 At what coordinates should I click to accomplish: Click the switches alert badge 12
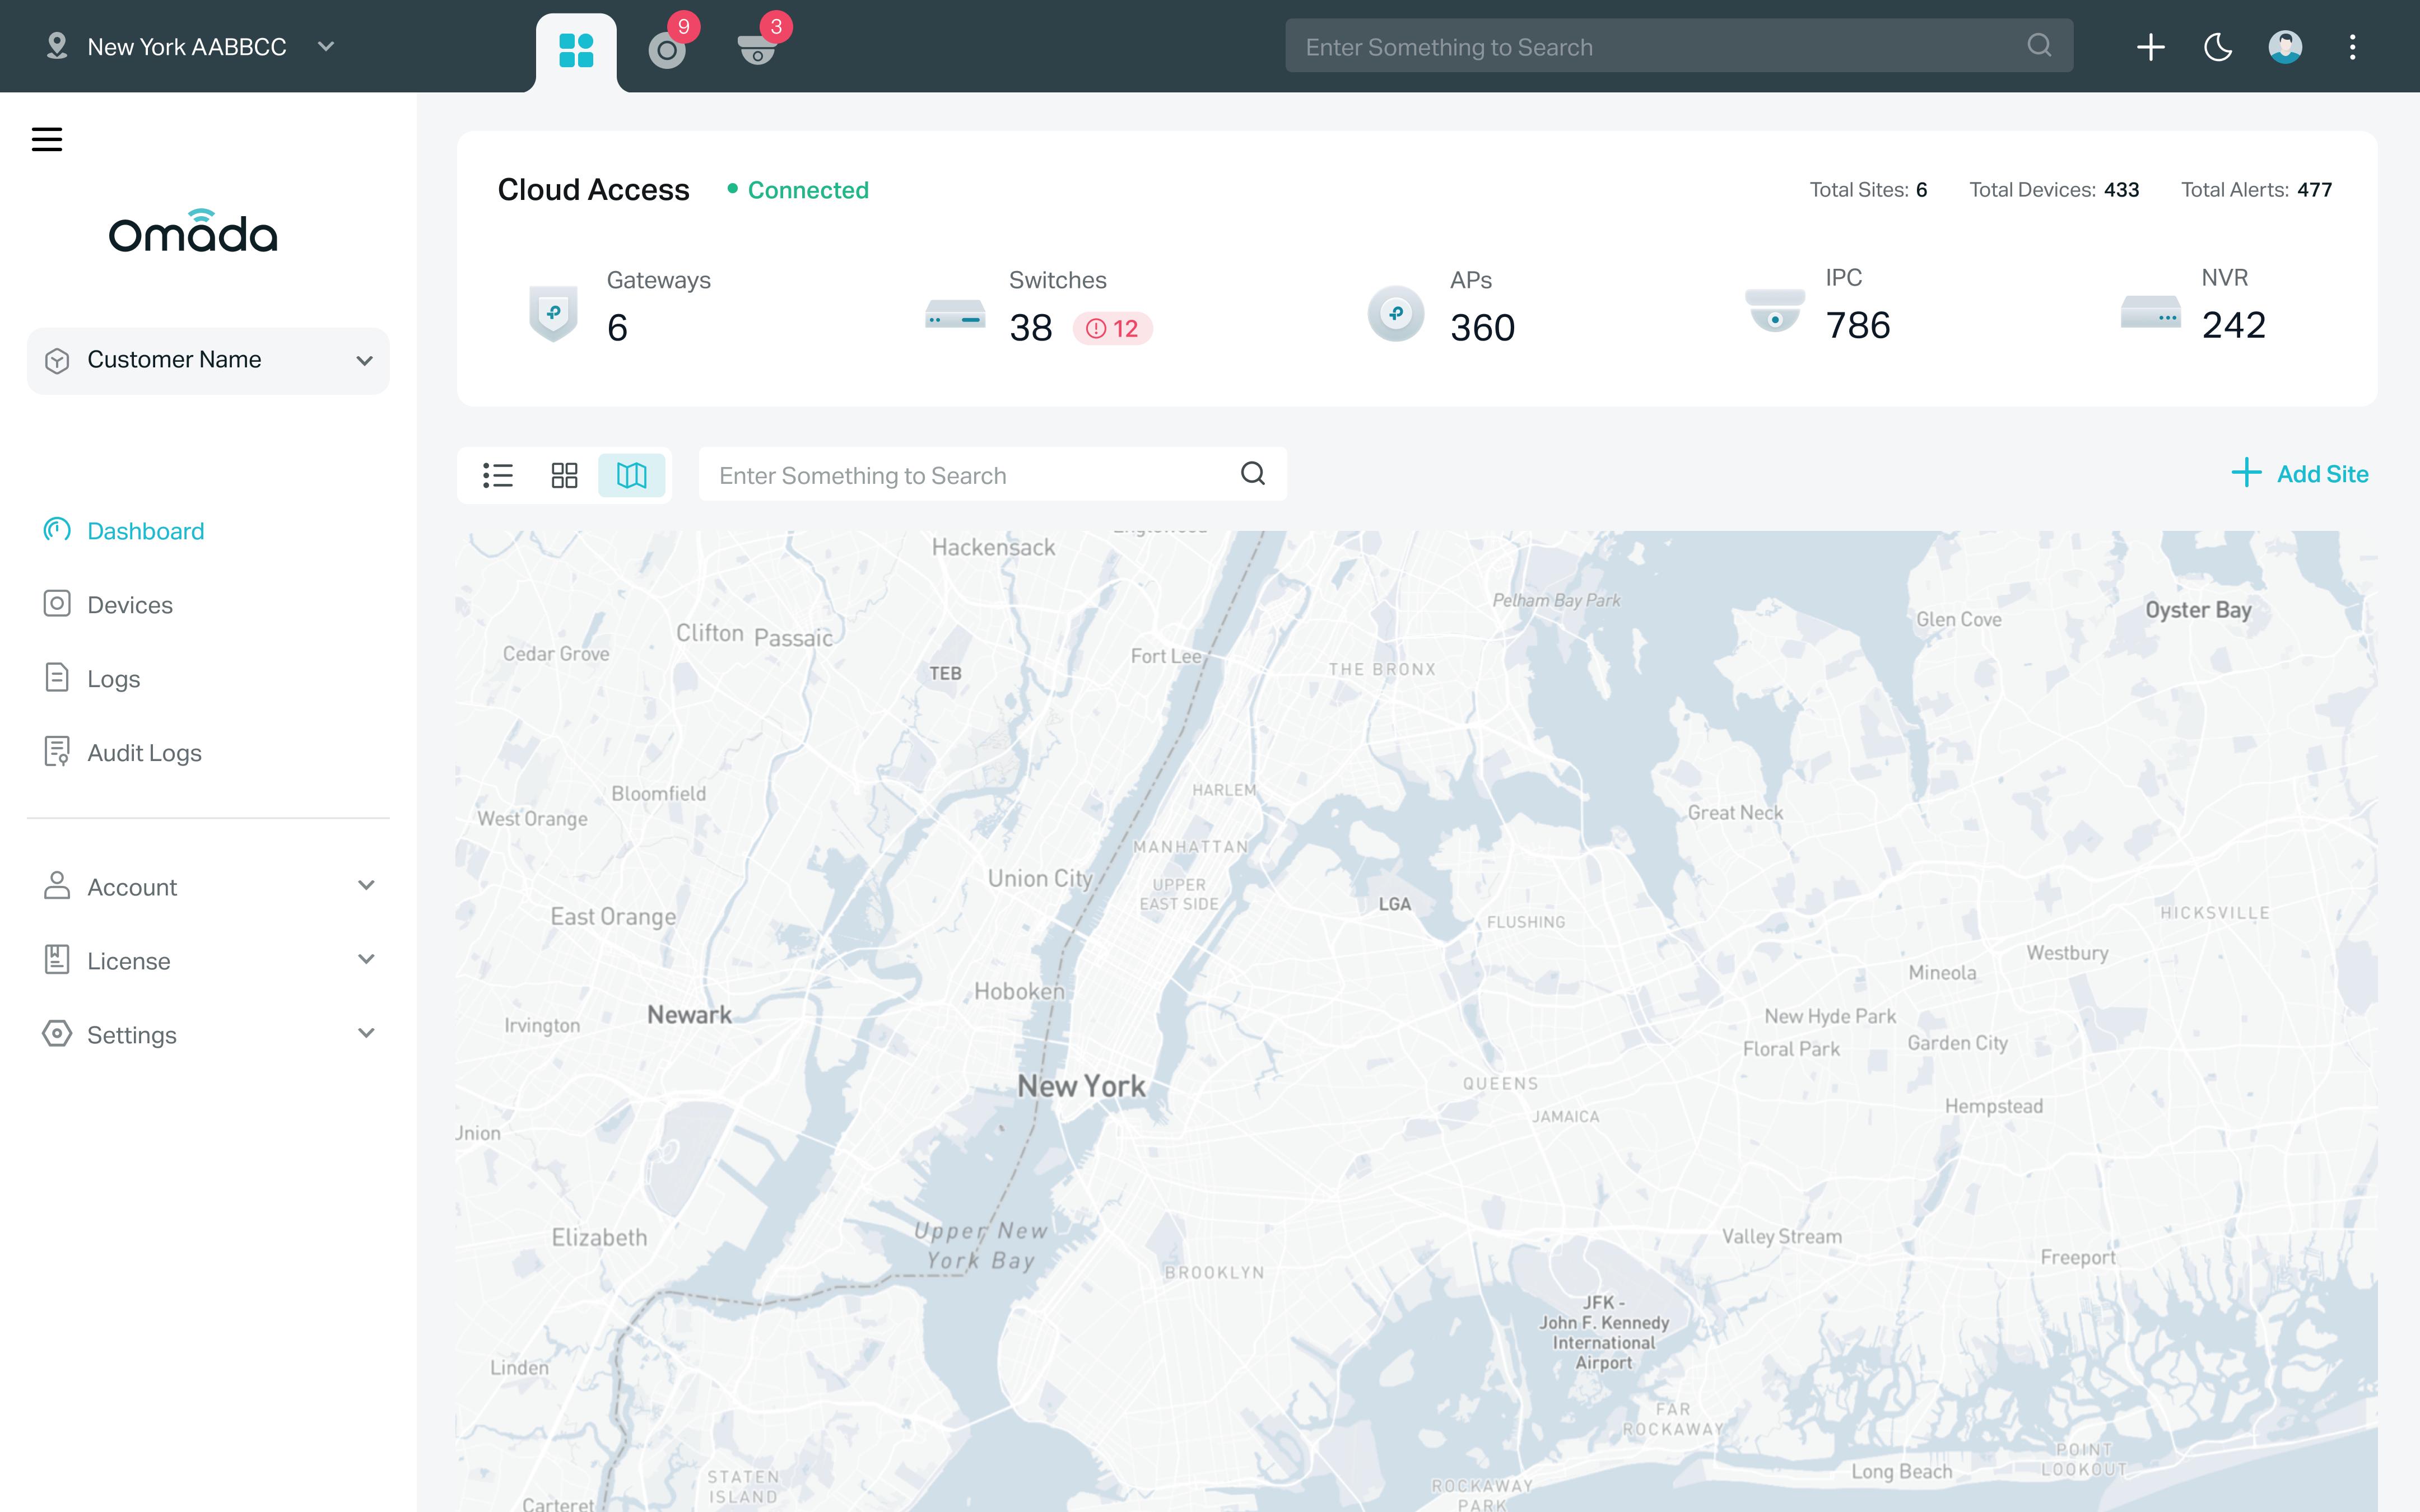coord(1112,329)
